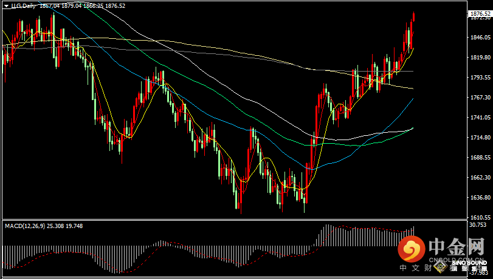Click the divider between price chart and MACD pane
493x279 pixels.
[243, 220]
